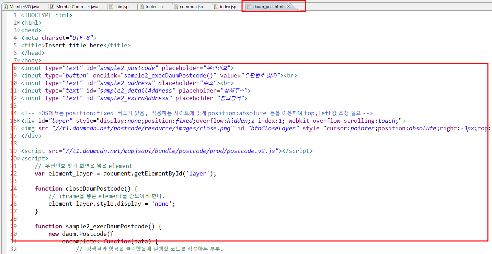Click the postcode.v2.js script src line

click(167, 151)
